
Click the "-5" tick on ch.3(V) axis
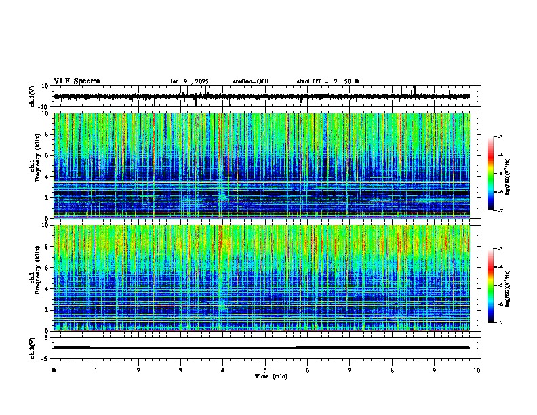point(46,359)
